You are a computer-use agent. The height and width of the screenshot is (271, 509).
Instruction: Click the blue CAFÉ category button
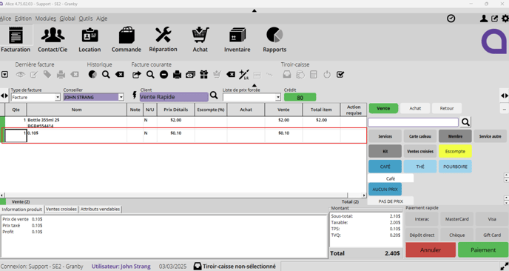385,167
